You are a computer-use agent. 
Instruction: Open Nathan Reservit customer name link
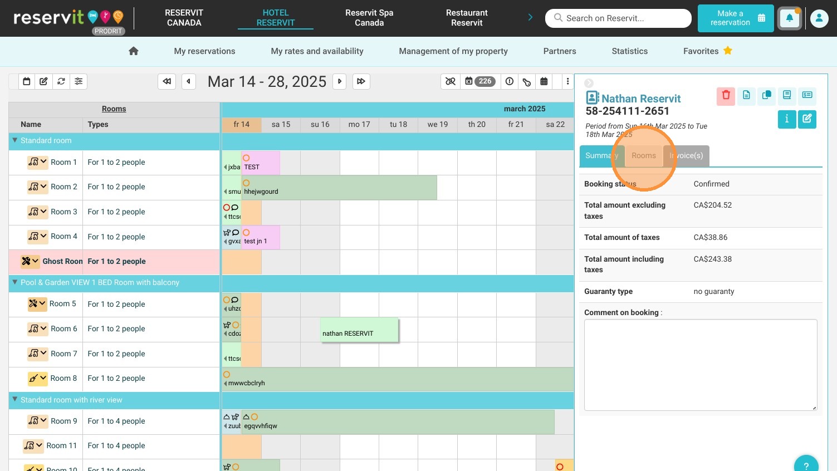[x=641, y=99]
